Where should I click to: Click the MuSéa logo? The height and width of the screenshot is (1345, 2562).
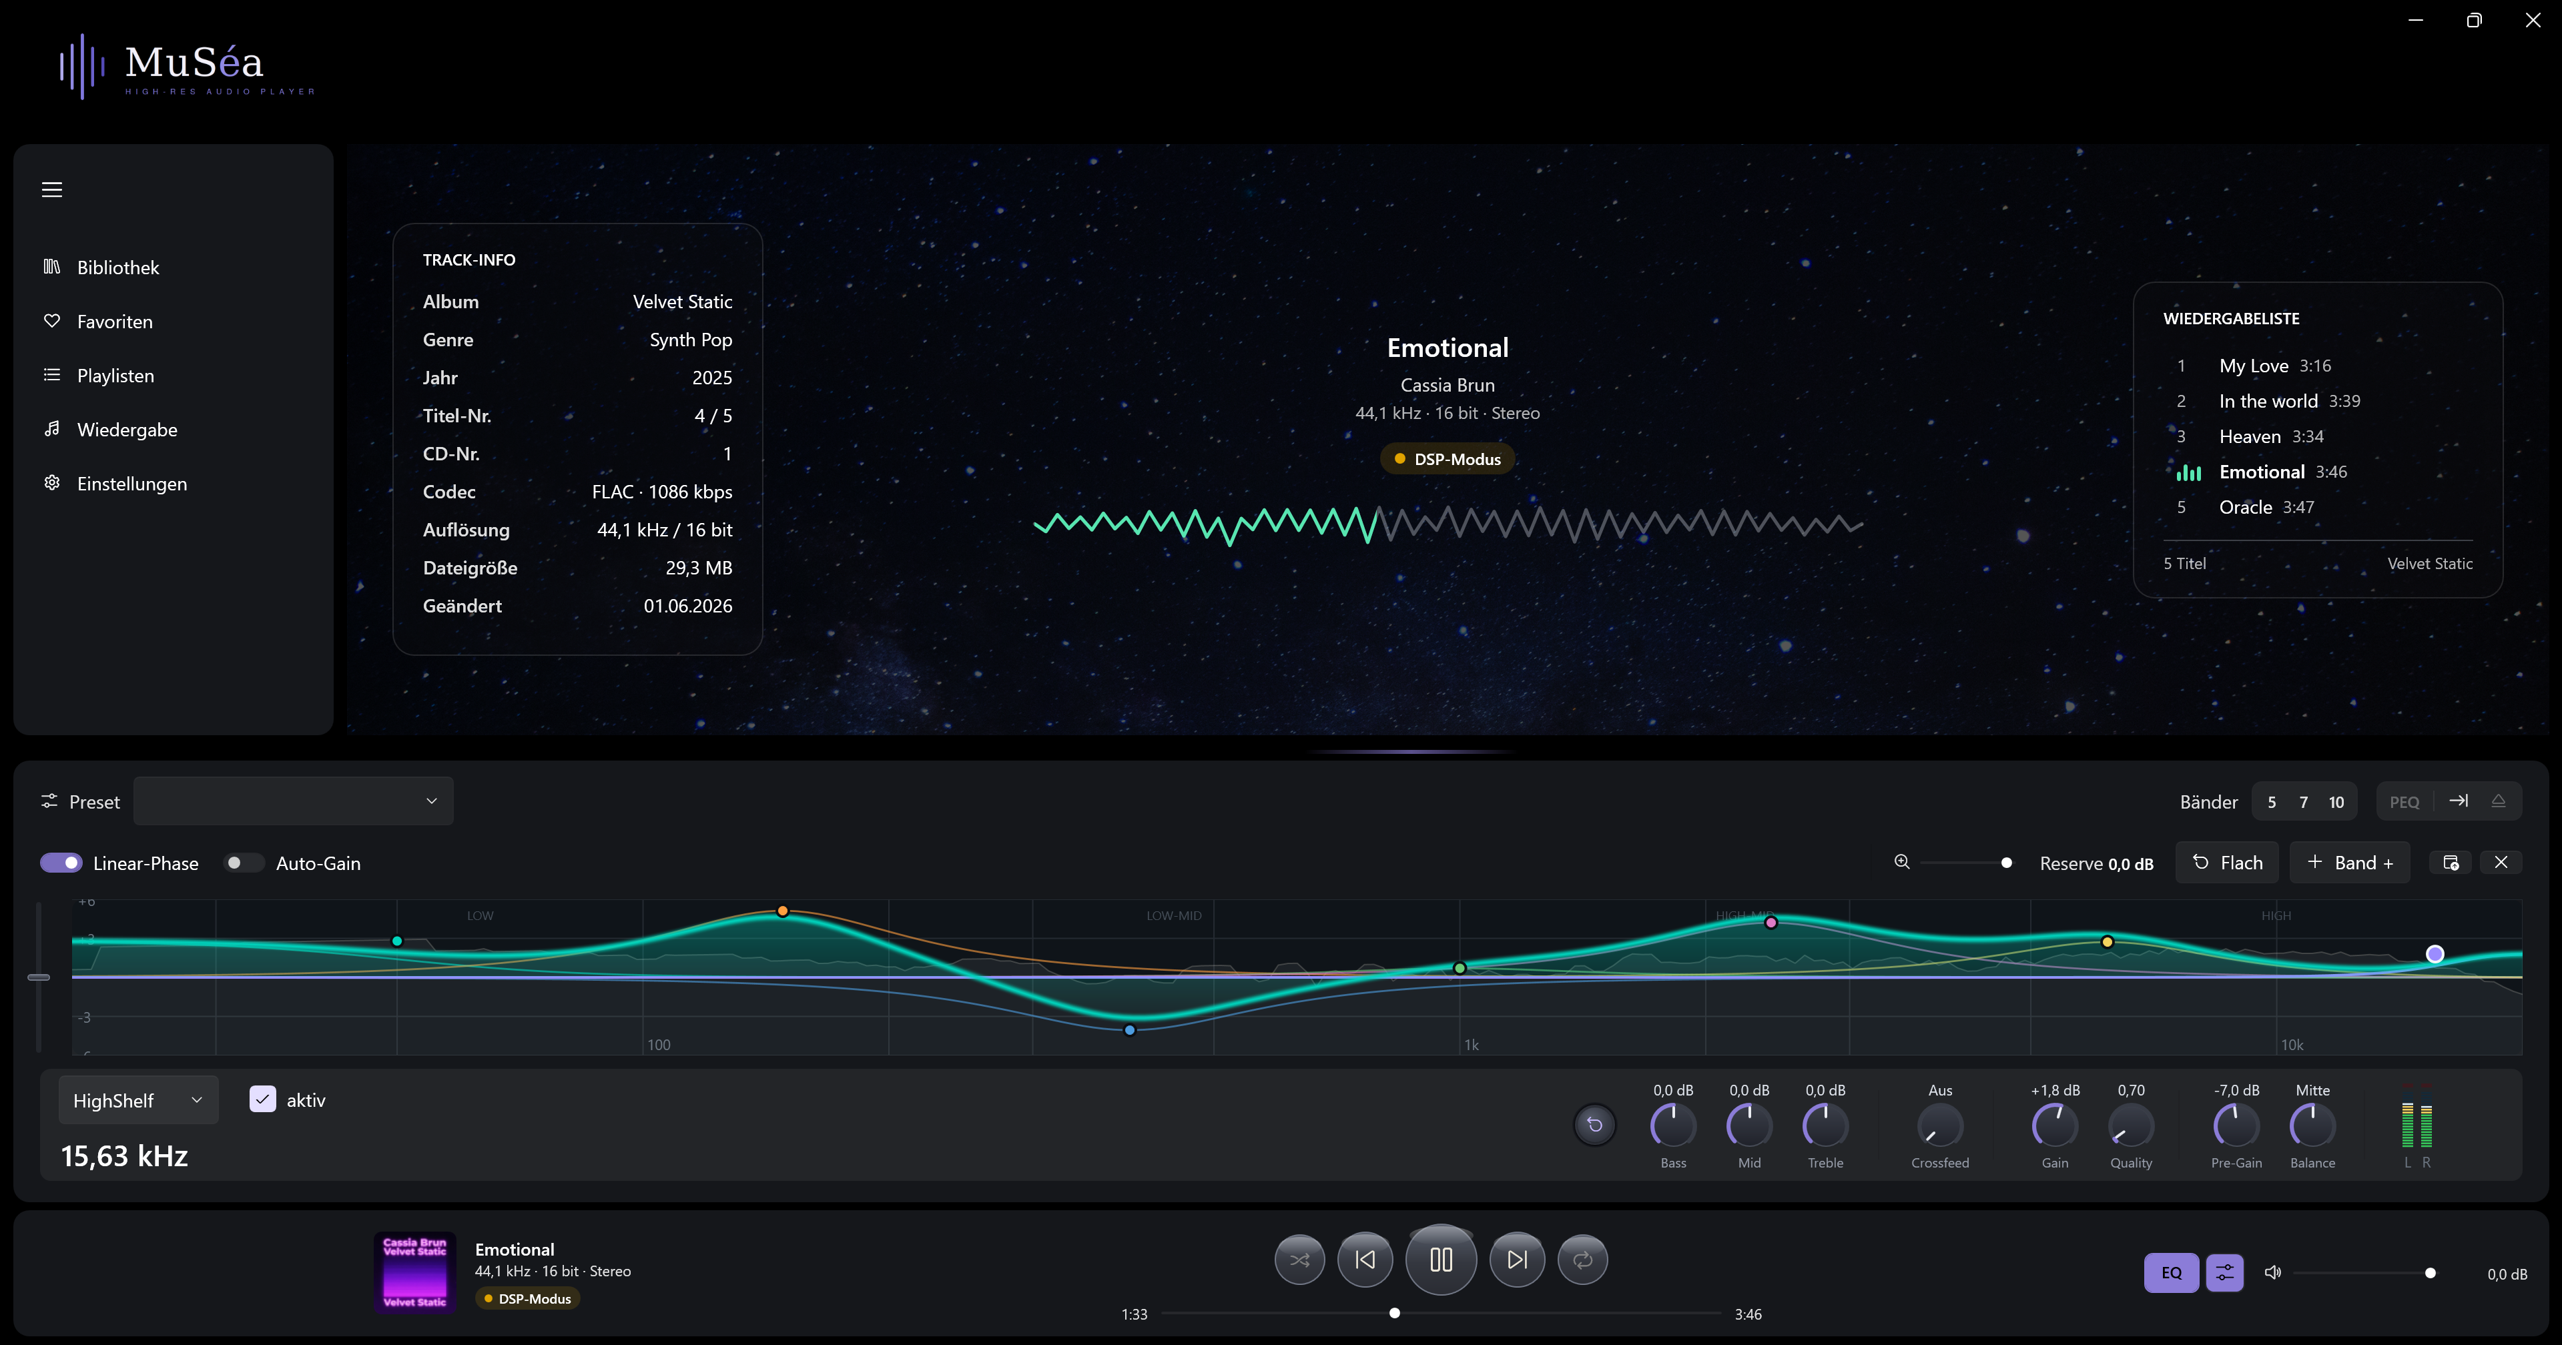click(x=186, y=67)
